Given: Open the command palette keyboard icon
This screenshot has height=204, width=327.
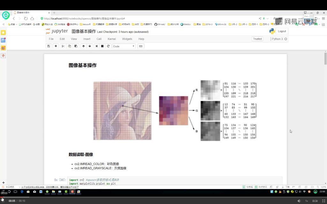Looking at the screenshot, I should click(x=141, y=46).
